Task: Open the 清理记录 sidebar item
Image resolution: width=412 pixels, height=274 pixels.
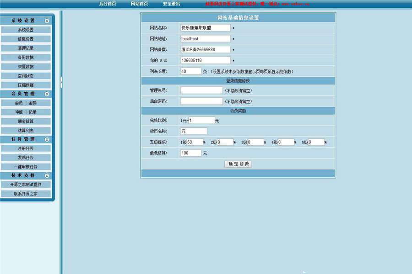Action: pos(26,48)
